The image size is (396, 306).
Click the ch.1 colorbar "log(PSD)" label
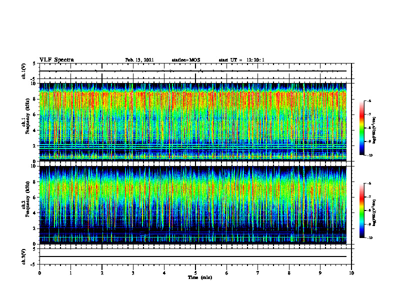374,130
